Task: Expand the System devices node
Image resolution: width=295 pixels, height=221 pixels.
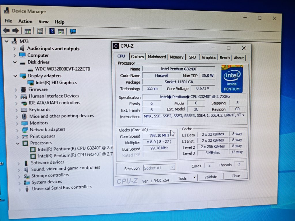Action: (19, 183)
